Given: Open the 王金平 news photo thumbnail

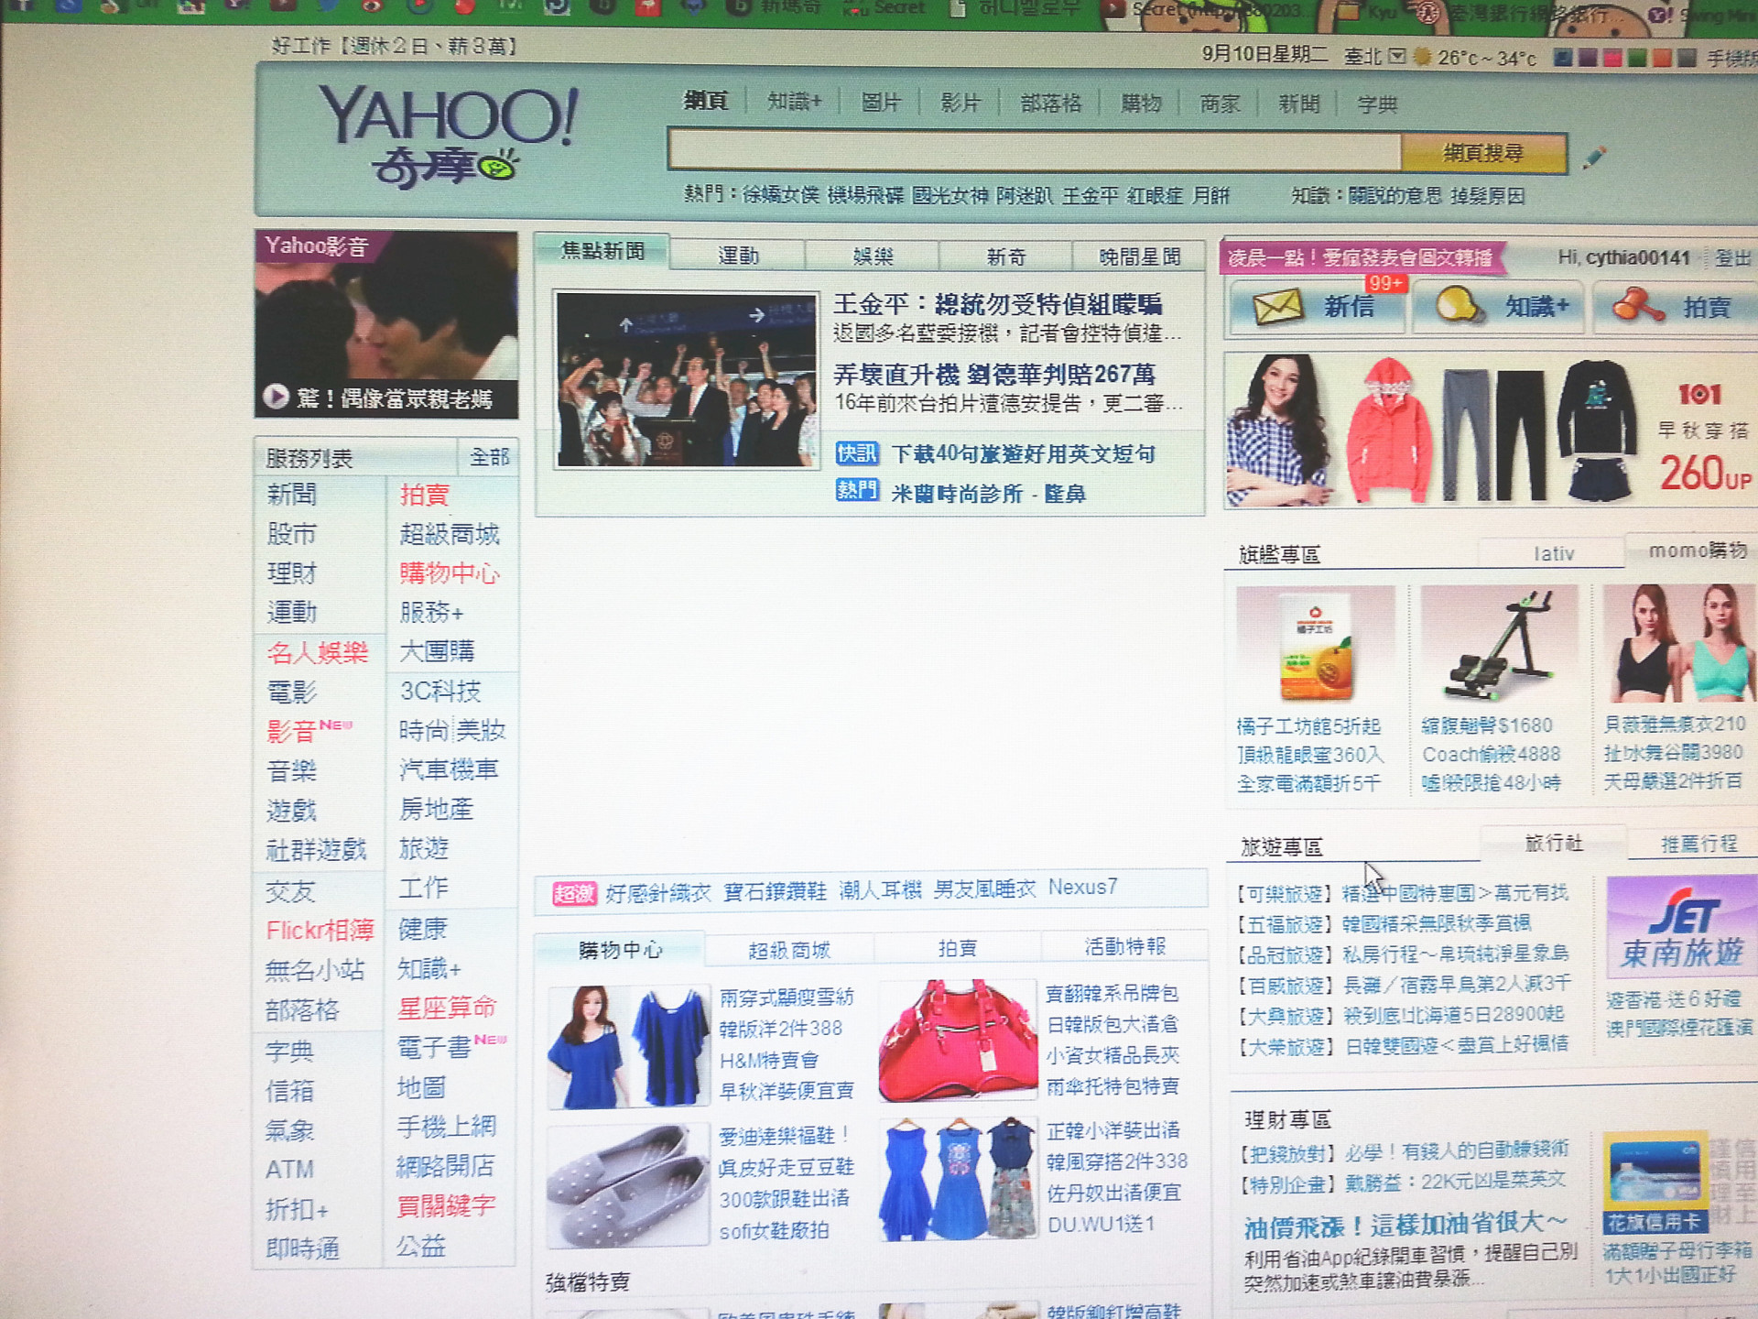Looking at the screenshot, I should click(687, 380).
